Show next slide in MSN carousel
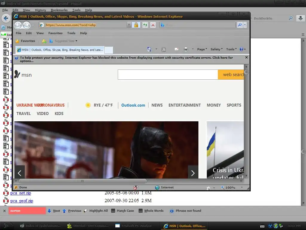 193,173
